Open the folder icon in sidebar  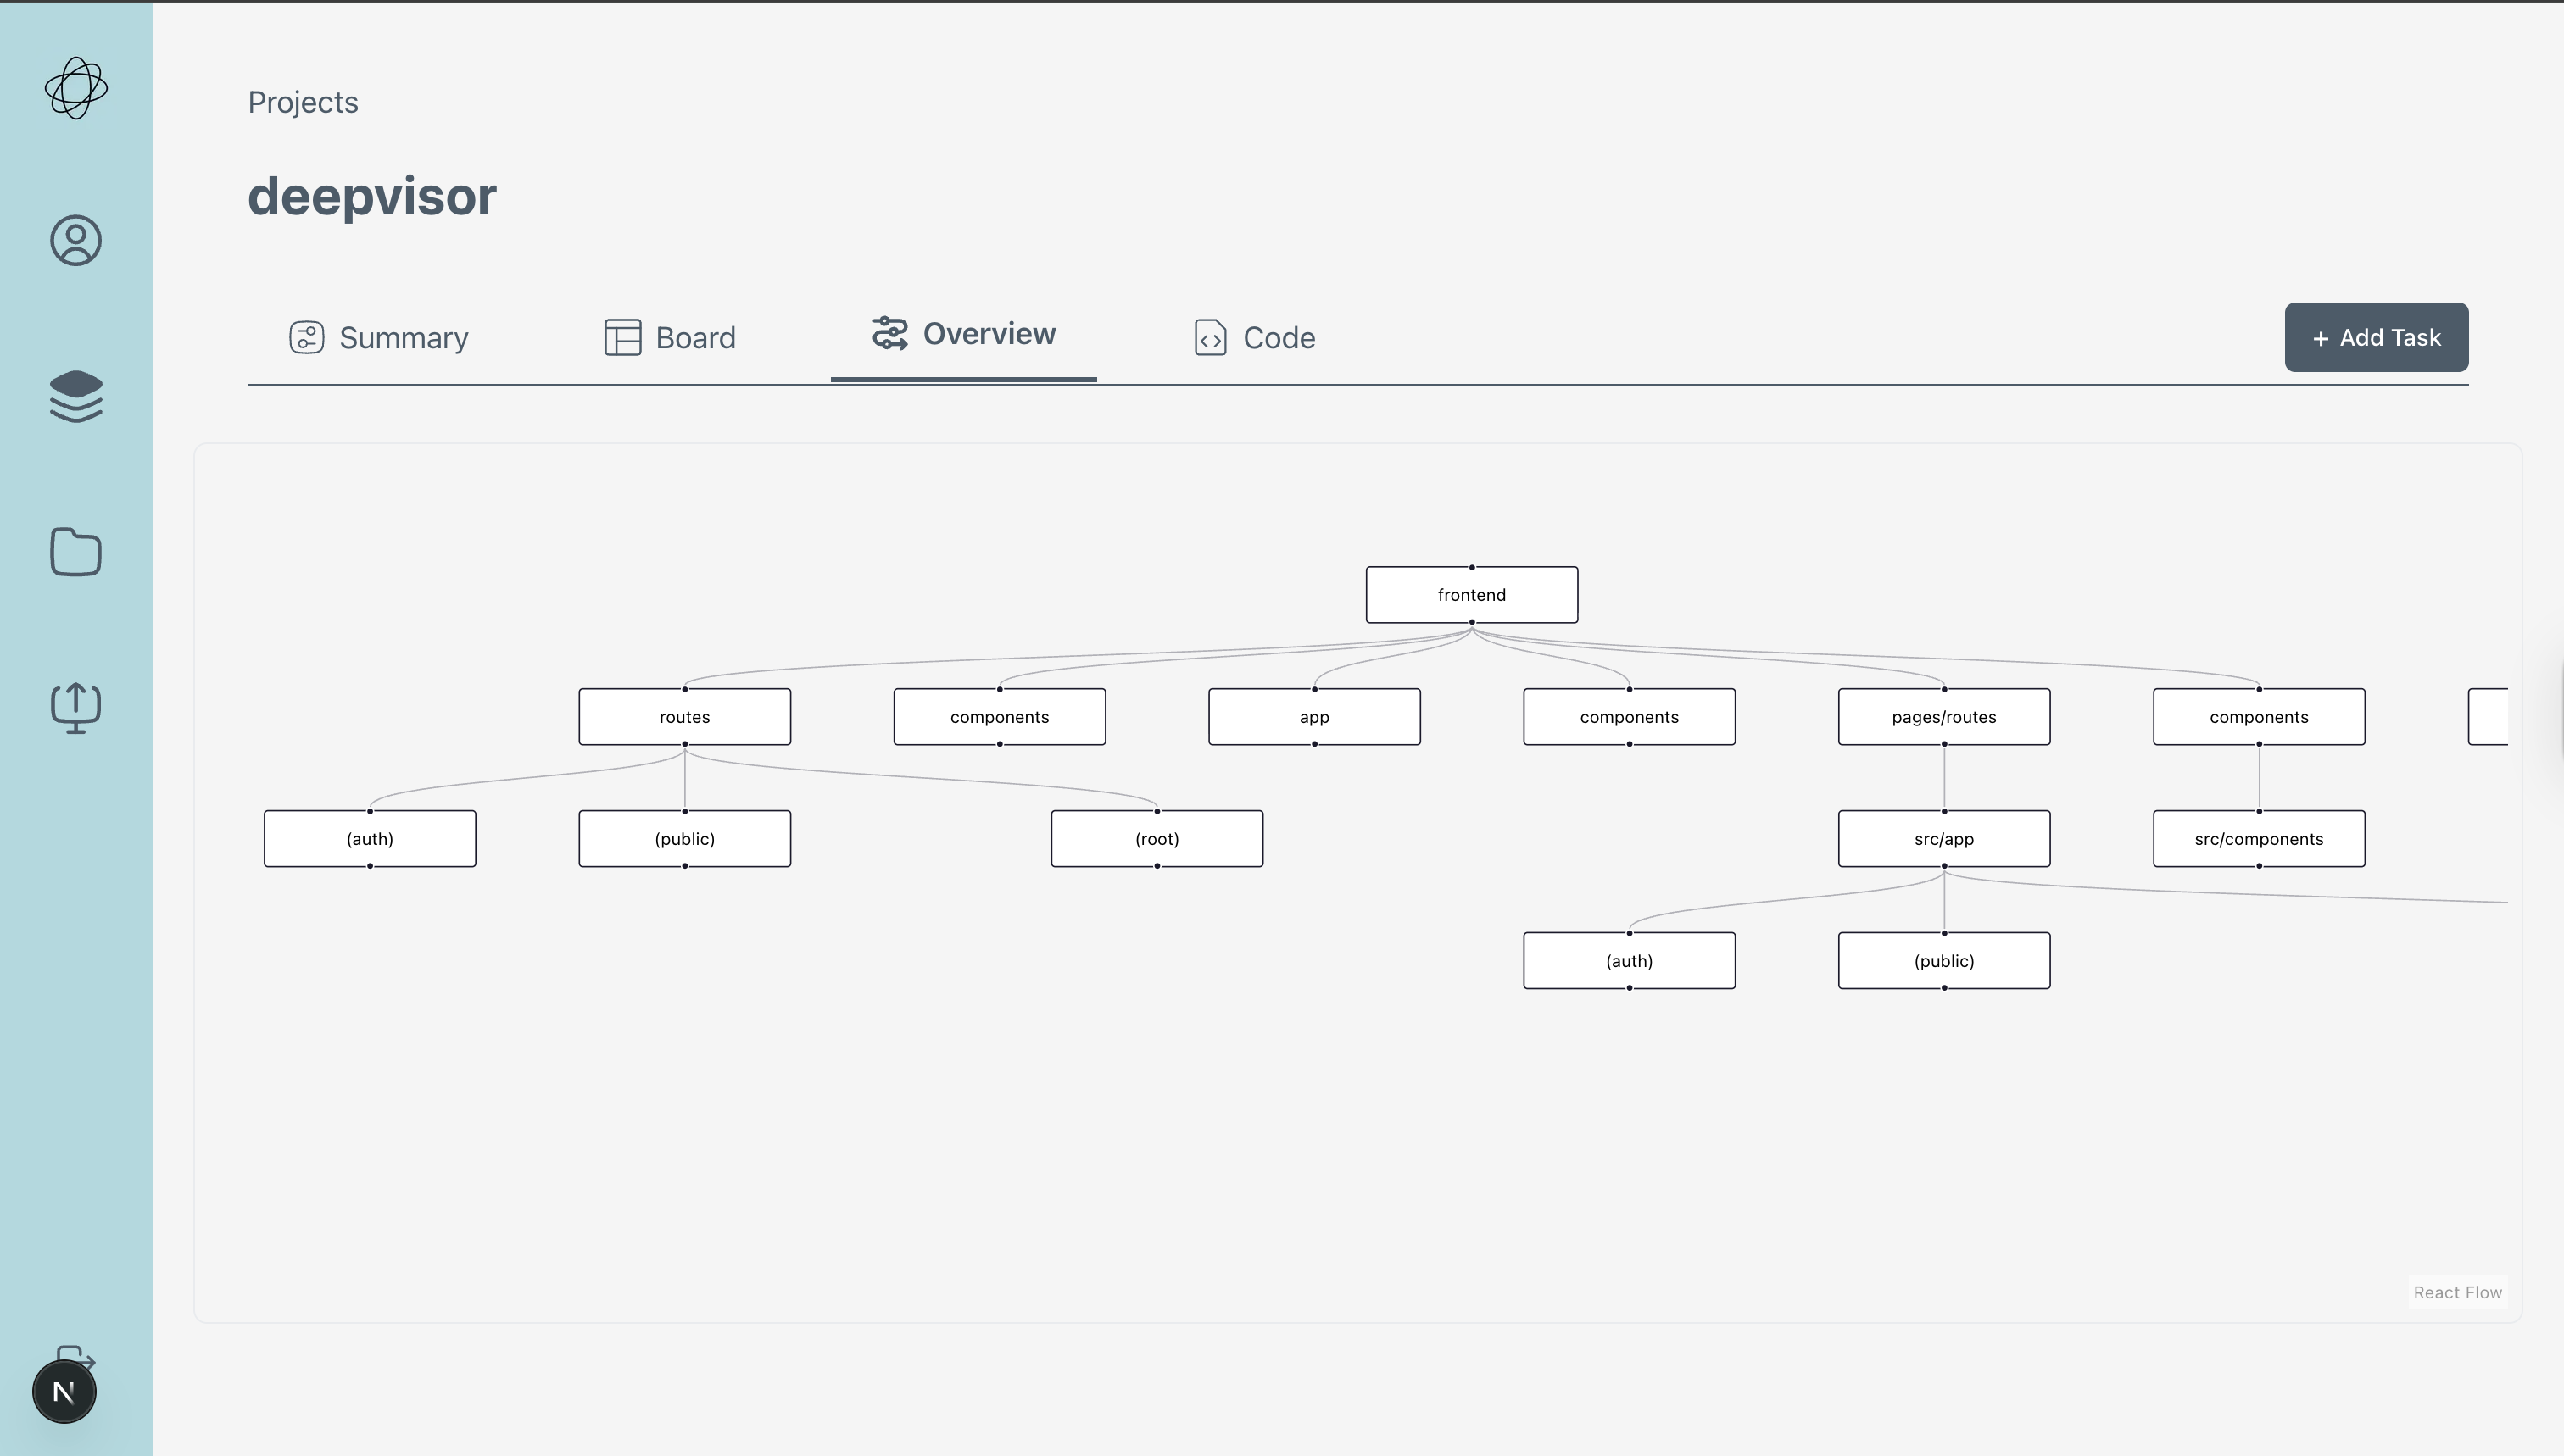(76, 552)
